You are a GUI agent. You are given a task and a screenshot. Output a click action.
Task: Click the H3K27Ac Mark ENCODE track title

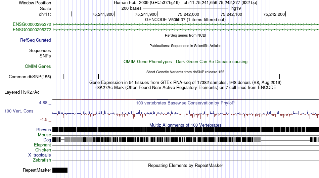185,88
